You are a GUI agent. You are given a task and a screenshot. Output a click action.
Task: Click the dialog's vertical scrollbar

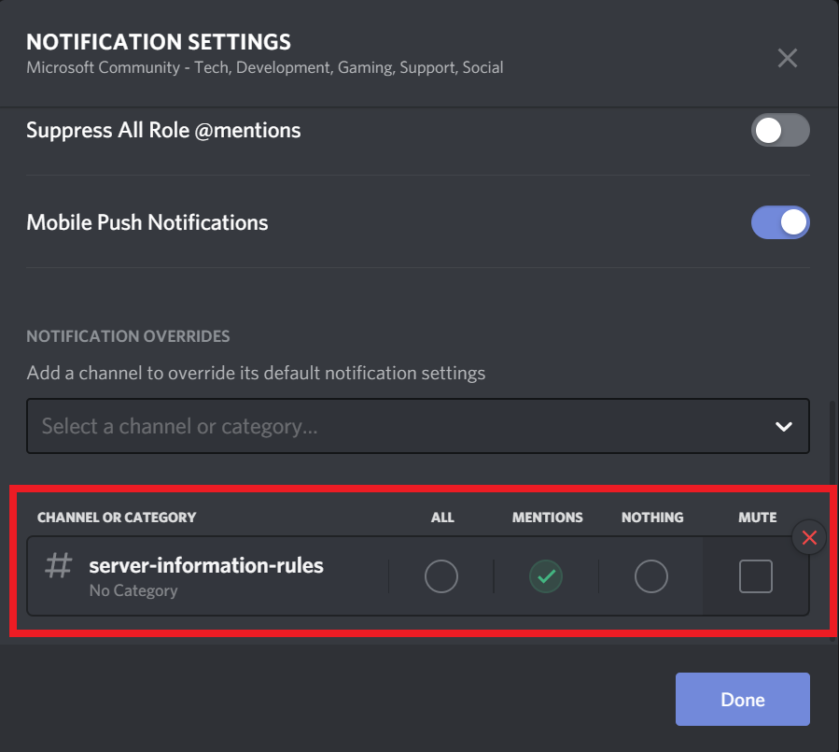[x=832, y=439]
